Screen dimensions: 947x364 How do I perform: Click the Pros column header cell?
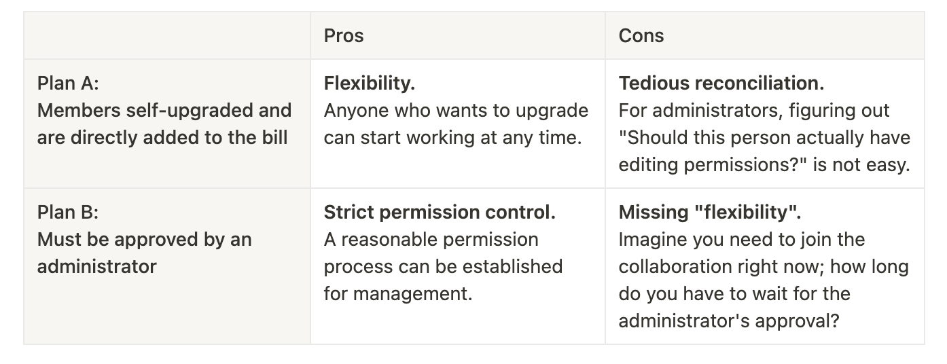tap(457, 35)
